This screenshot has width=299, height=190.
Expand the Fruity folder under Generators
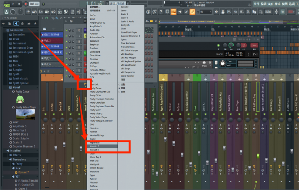coord(19,164)
